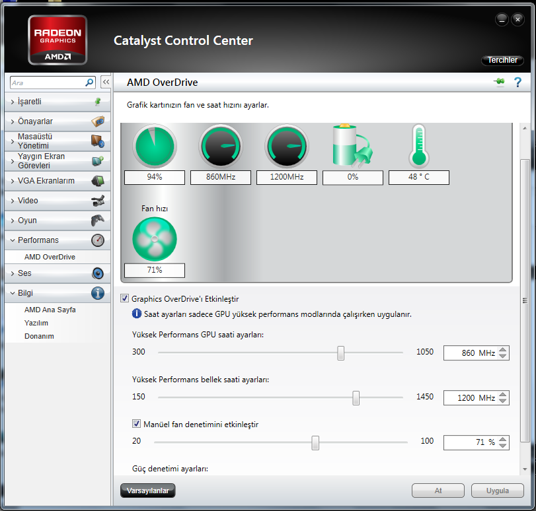
Task: Expand the Ses section
Action: [x=13, y=273]
